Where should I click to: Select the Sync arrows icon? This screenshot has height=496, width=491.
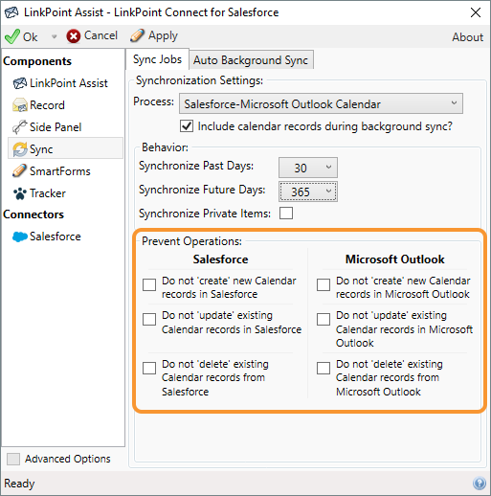20,149
